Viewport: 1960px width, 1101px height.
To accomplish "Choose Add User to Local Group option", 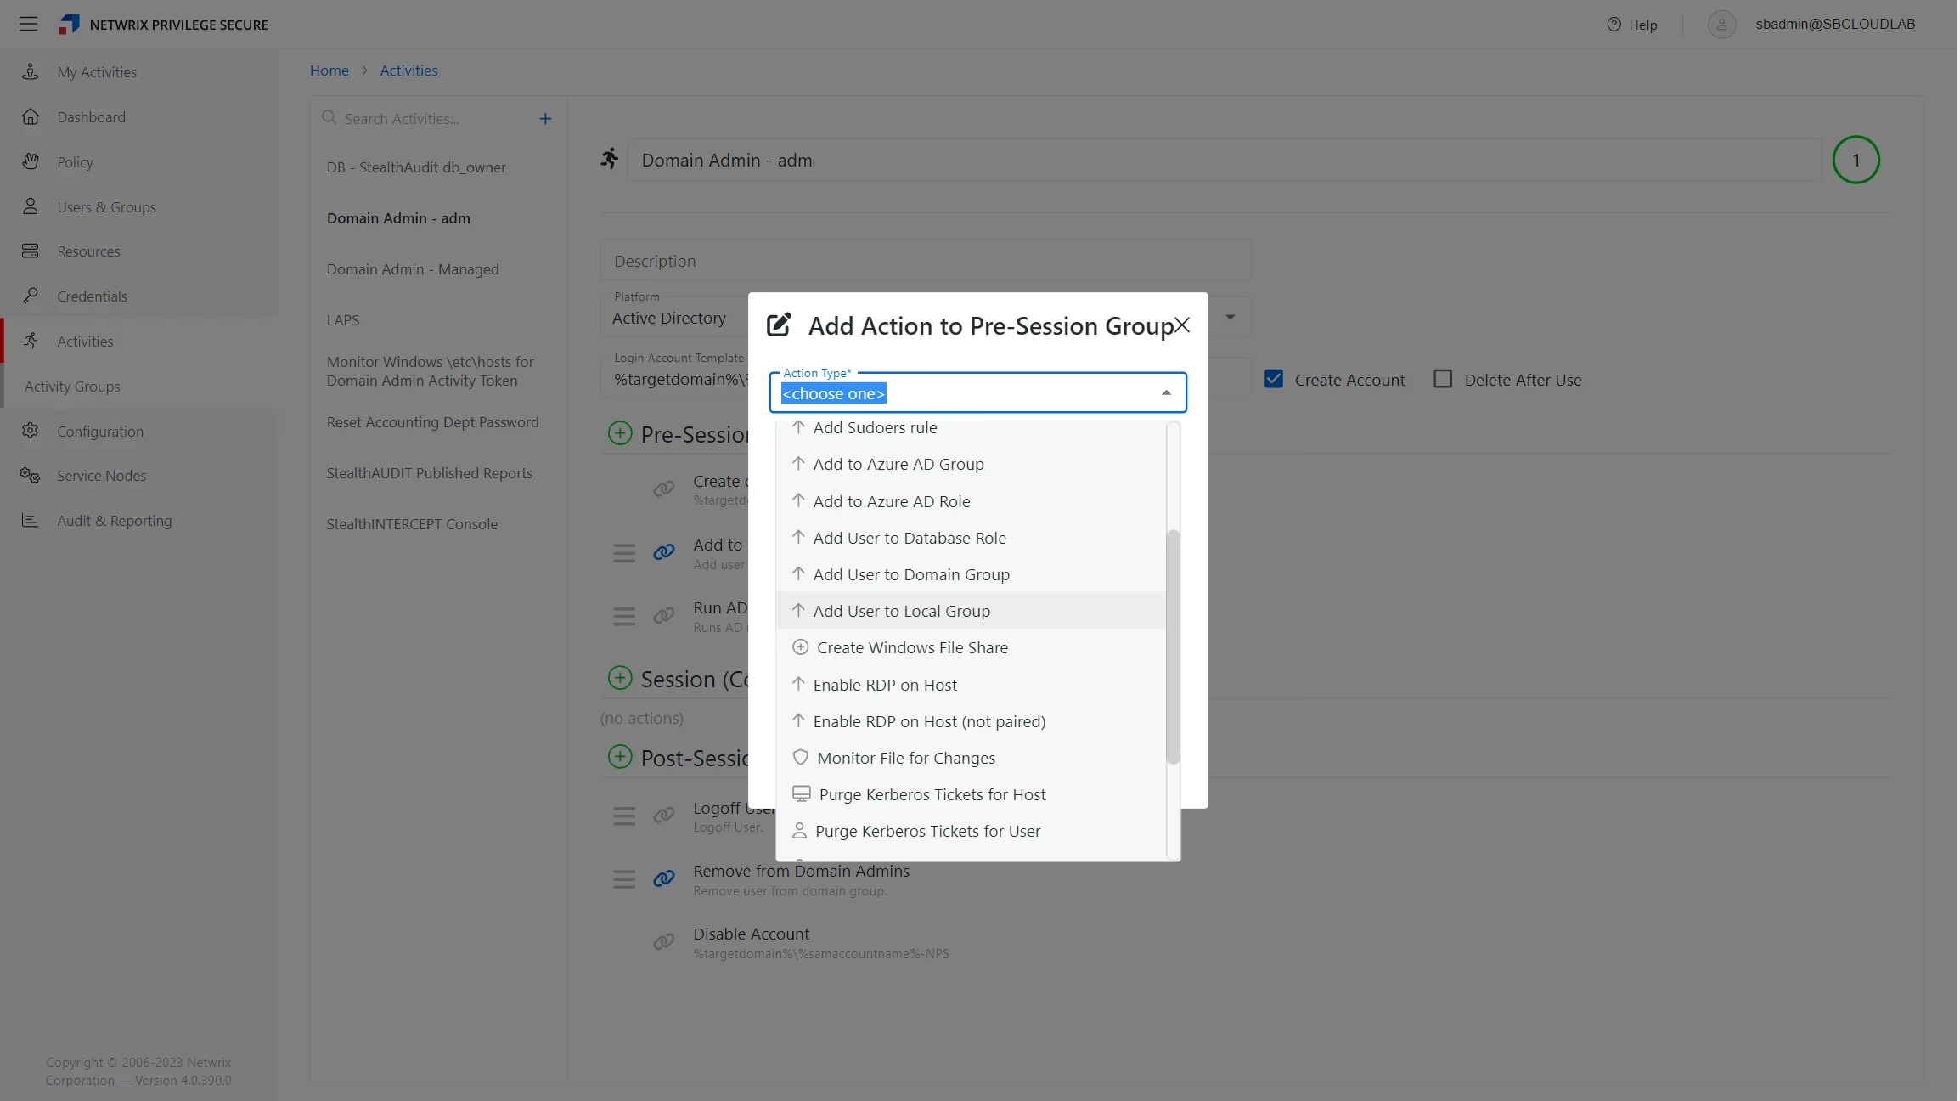I will pos(971,611).
